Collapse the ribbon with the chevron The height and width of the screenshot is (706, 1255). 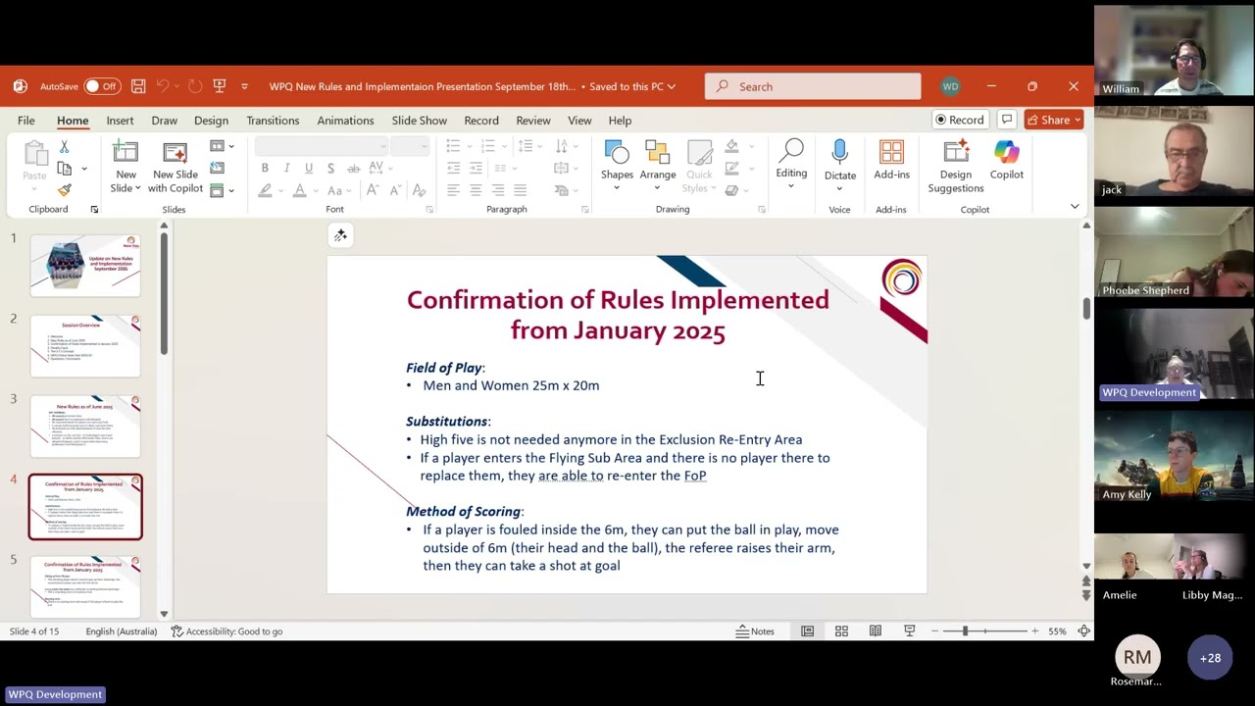click(x=1075, y=207)
